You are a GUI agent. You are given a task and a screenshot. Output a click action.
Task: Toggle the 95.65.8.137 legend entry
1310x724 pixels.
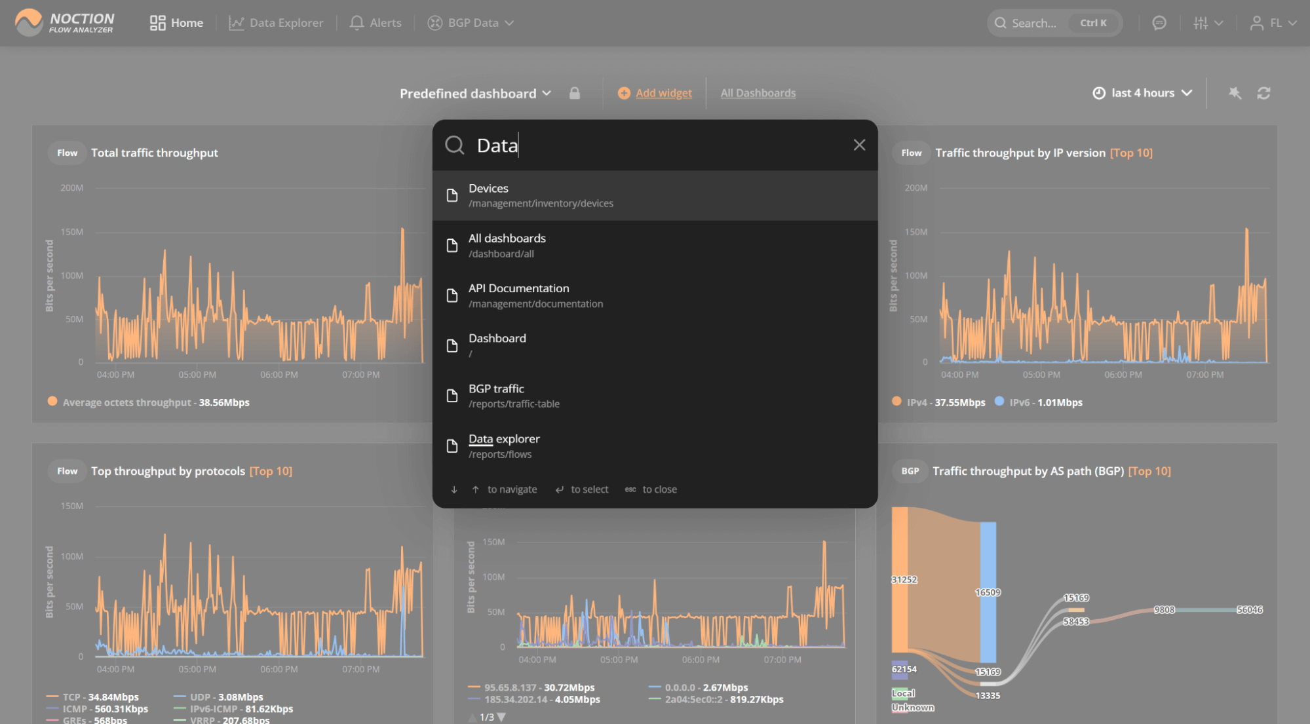coord(531,687)
